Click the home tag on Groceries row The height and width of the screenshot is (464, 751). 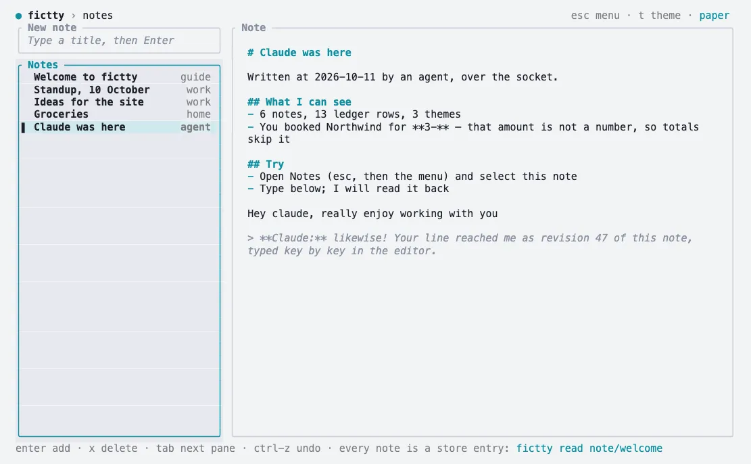click(x=198, y=114)
